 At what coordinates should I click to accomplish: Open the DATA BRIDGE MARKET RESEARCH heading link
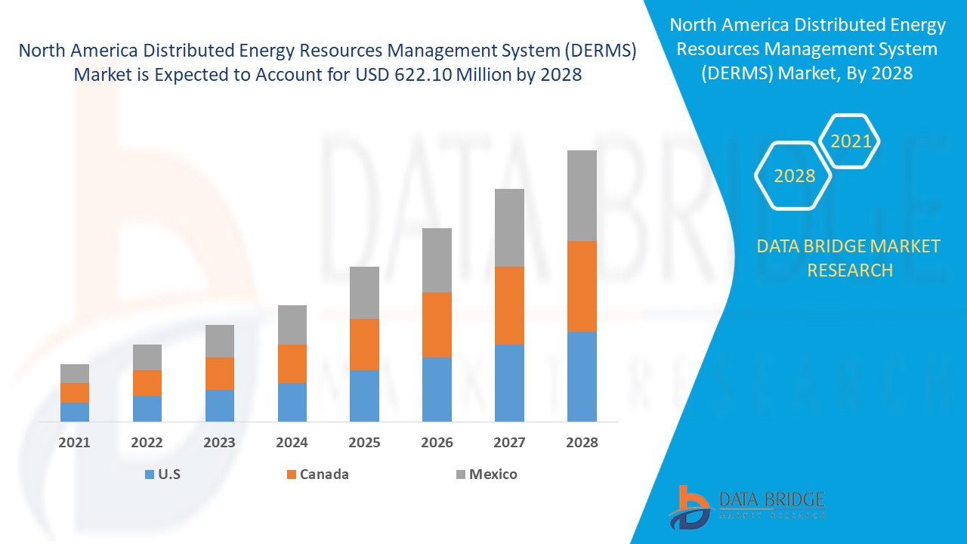[851, 258]
